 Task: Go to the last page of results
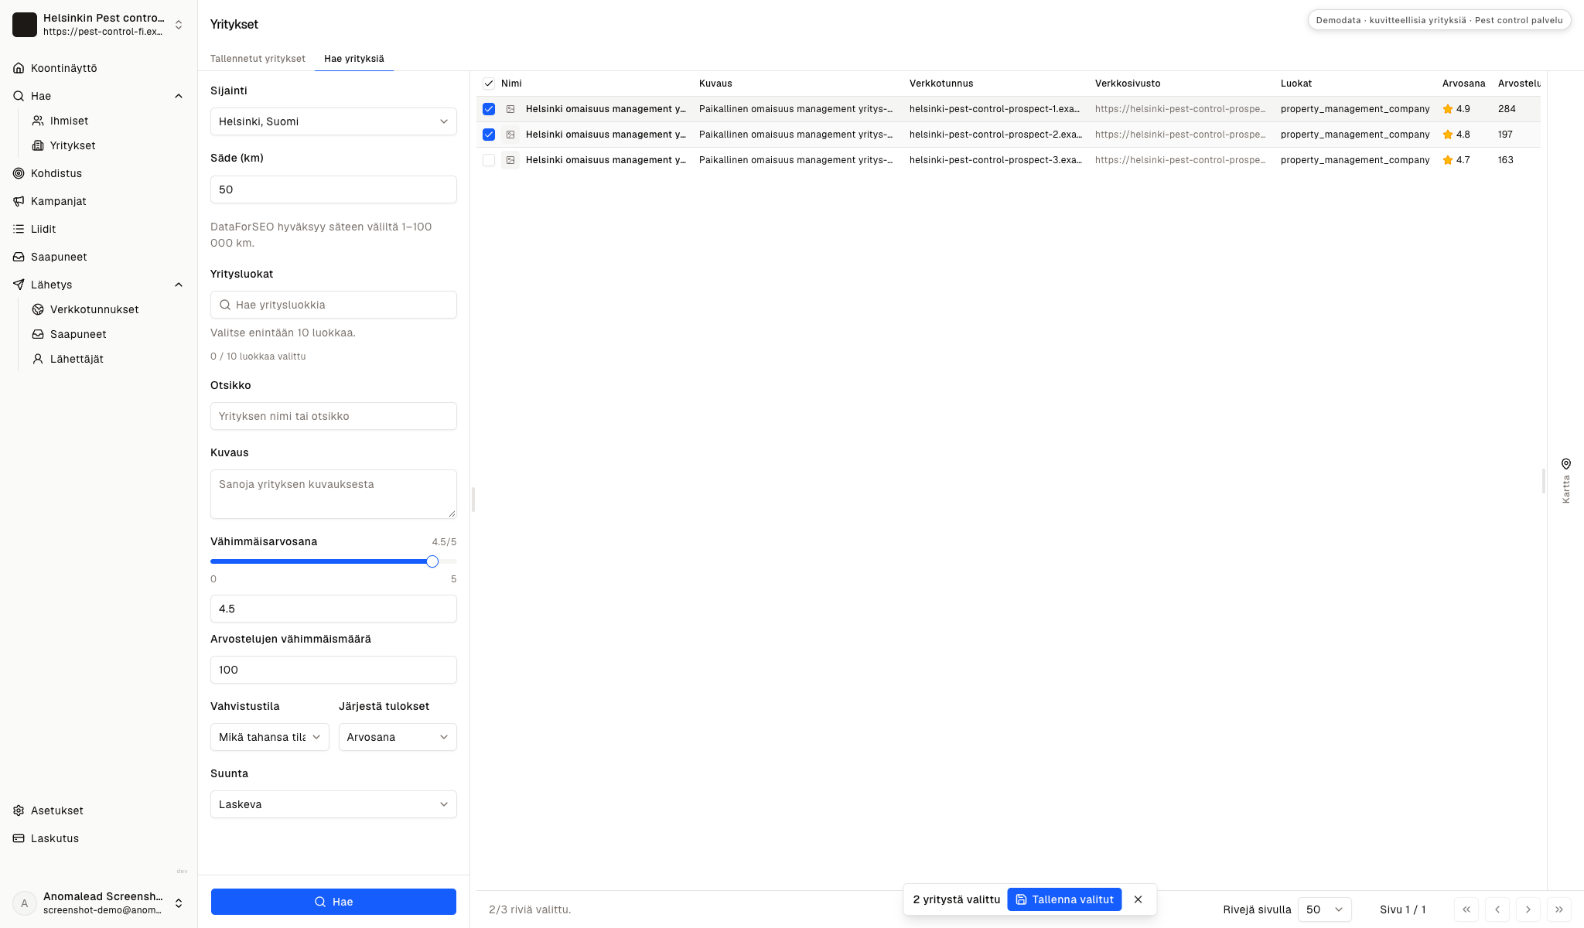click(1558, 909)
